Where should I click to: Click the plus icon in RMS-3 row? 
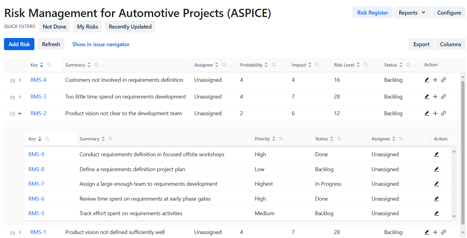pos(435,97)
